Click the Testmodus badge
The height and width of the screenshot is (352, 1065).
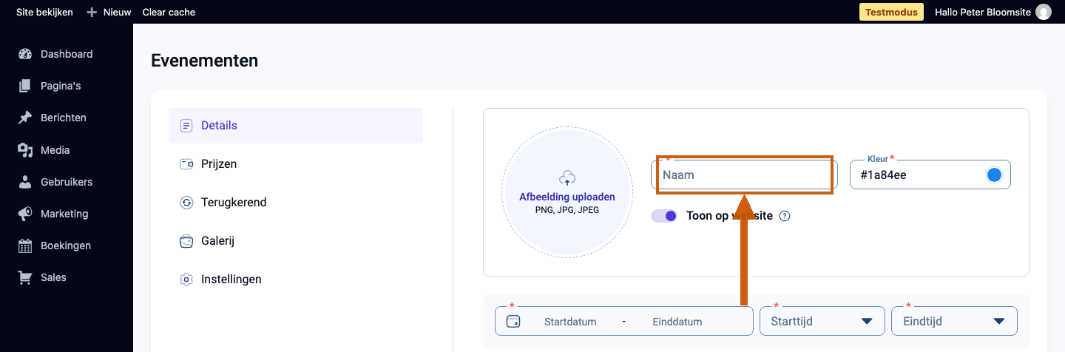891,12
